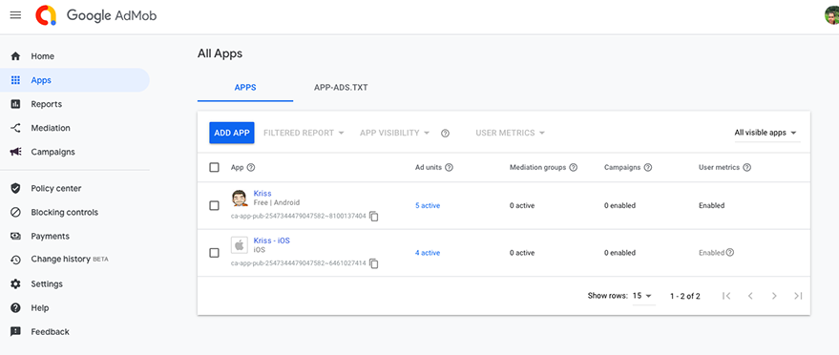This screenshot has height=355, width=839.
Task: Click the 1 - 2 of 2 pagination text
Action: pyautogui.click(x=685, y=296)
